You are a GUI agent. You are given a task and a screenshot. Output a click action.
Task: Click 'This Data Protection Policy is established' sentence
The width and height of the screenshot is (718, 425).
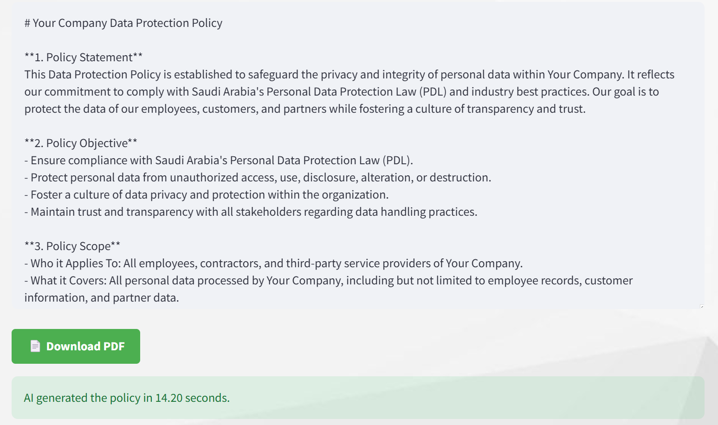349,75
